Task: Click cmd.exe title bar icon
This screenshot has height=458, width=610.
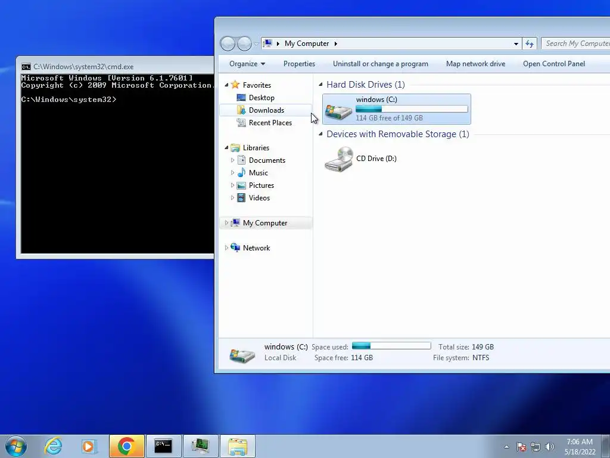Action: coord(26,67)
